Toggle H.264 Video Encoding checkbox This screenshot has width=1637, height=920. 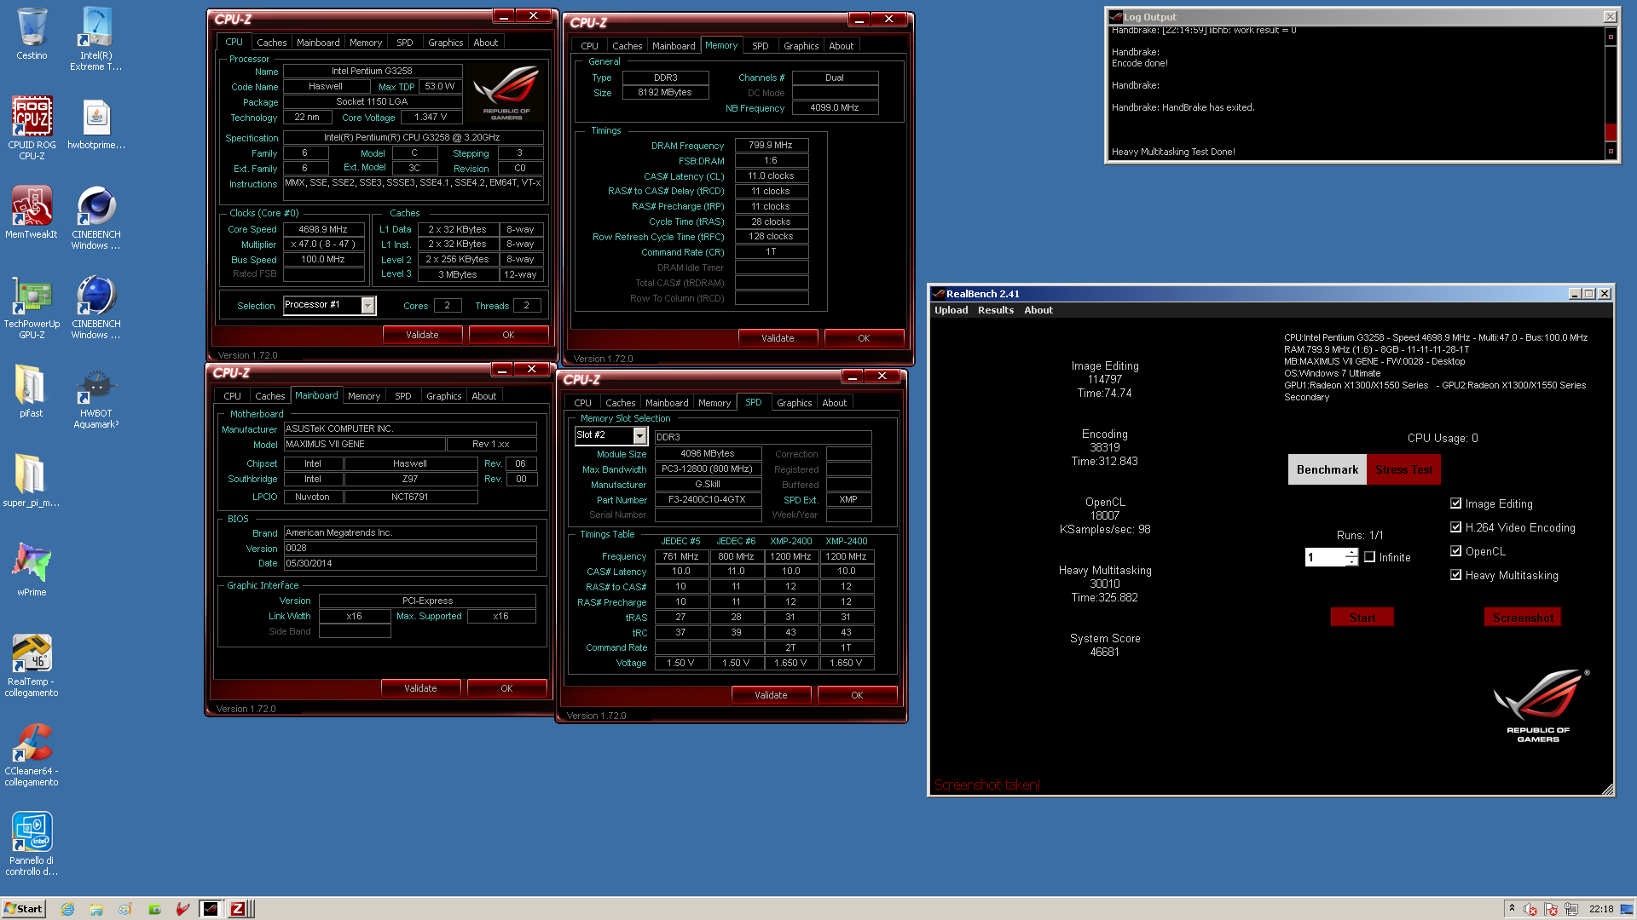(x=1456, y=527)
